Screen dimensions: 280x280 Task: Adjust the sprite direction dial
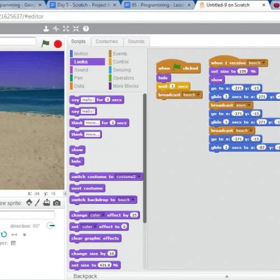click(x=50, y=226)
